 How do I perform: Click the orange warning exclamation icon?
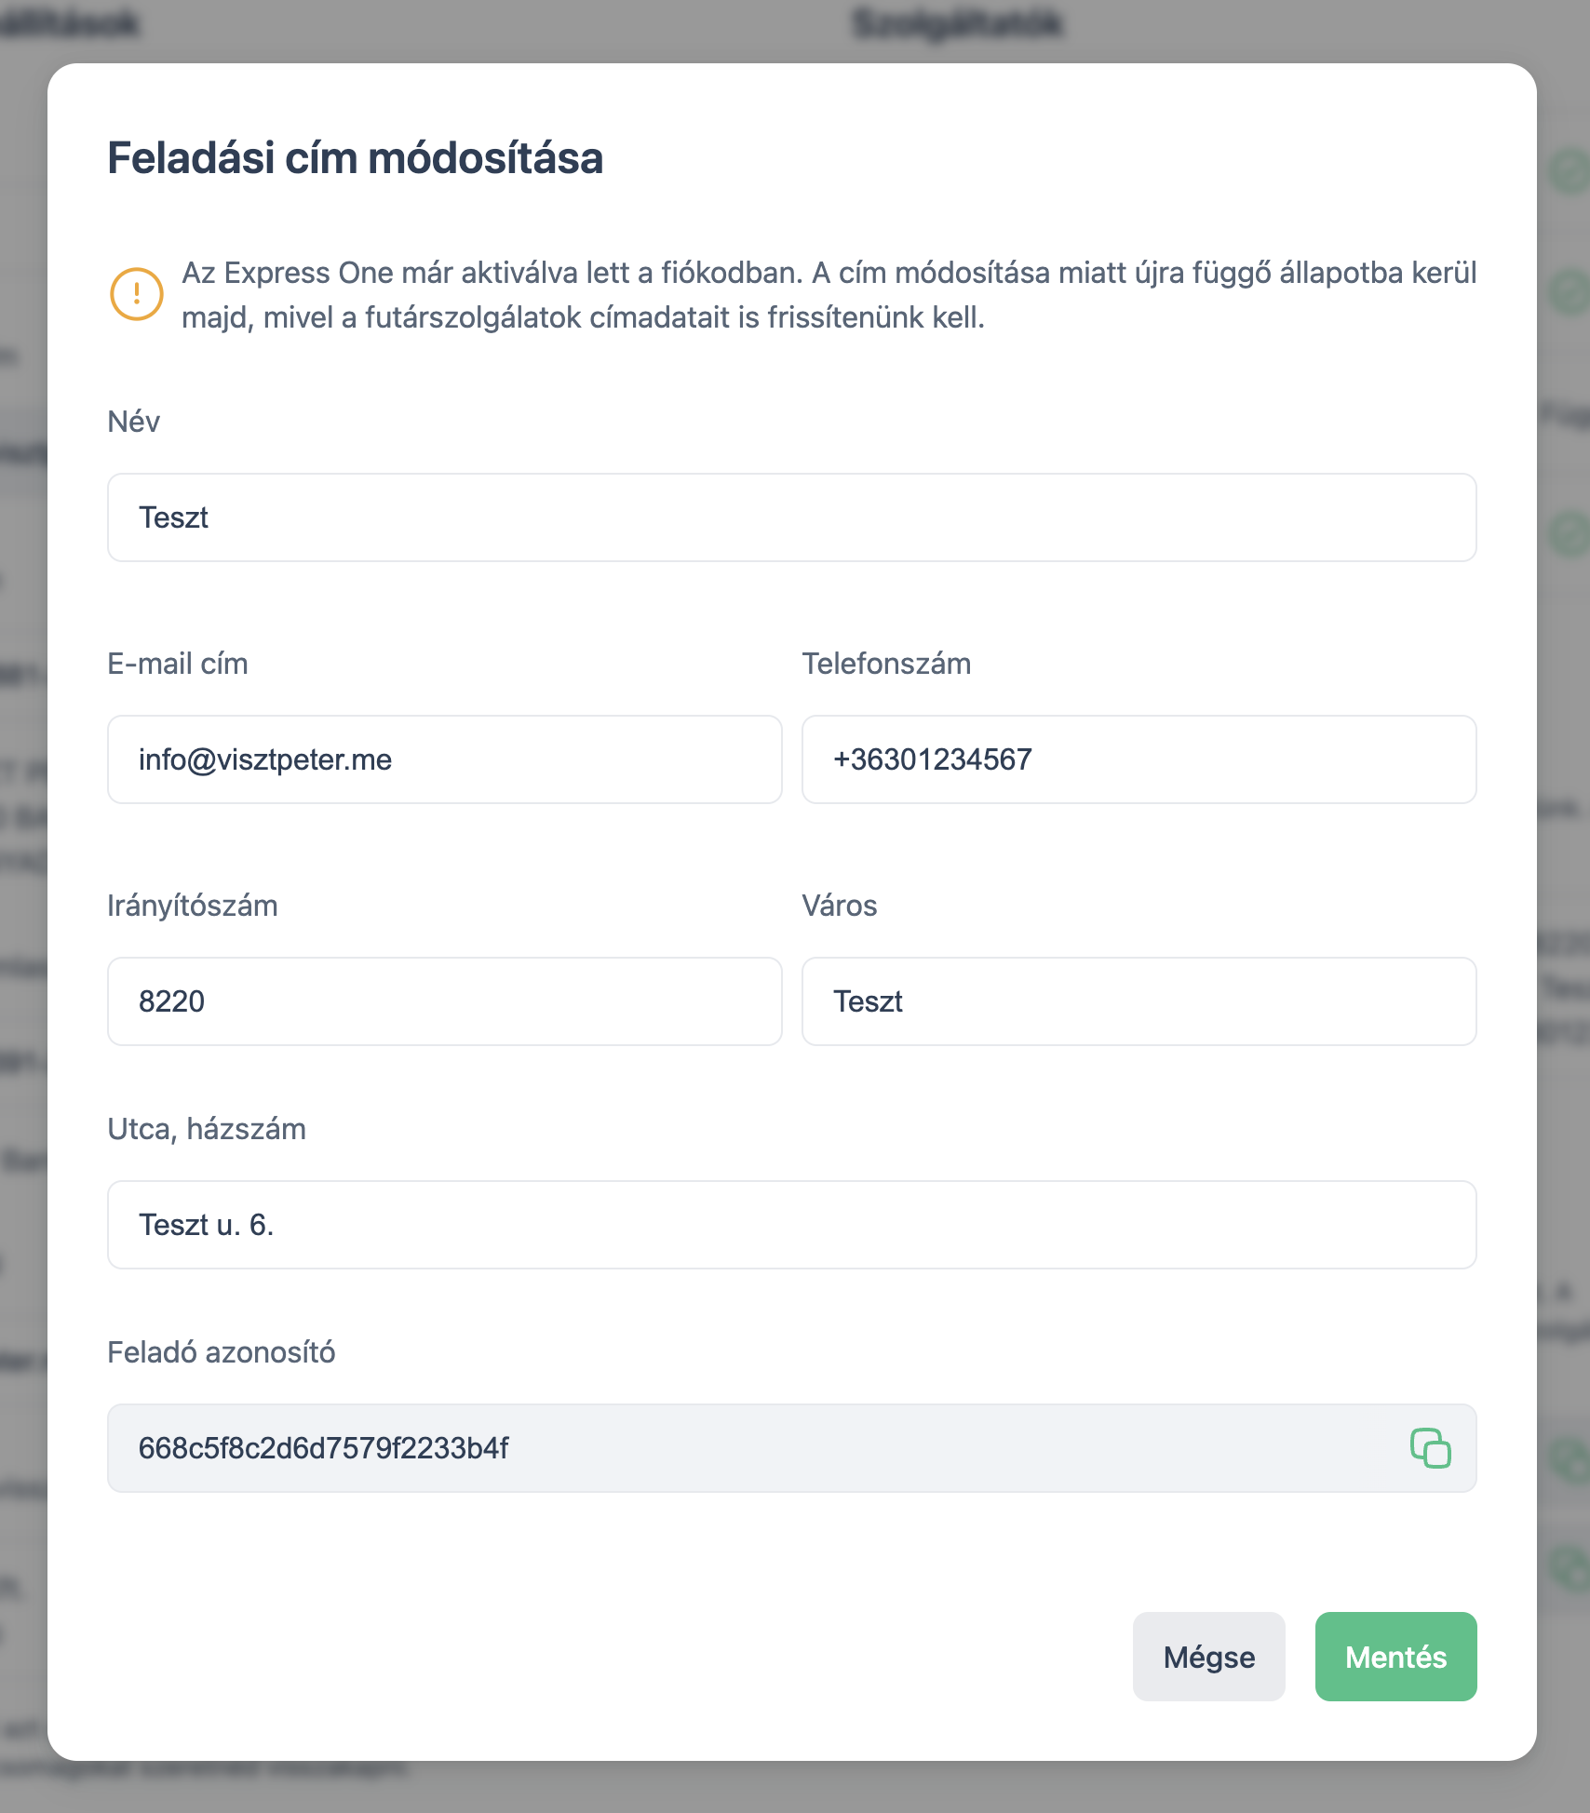(x=137, y=294)
